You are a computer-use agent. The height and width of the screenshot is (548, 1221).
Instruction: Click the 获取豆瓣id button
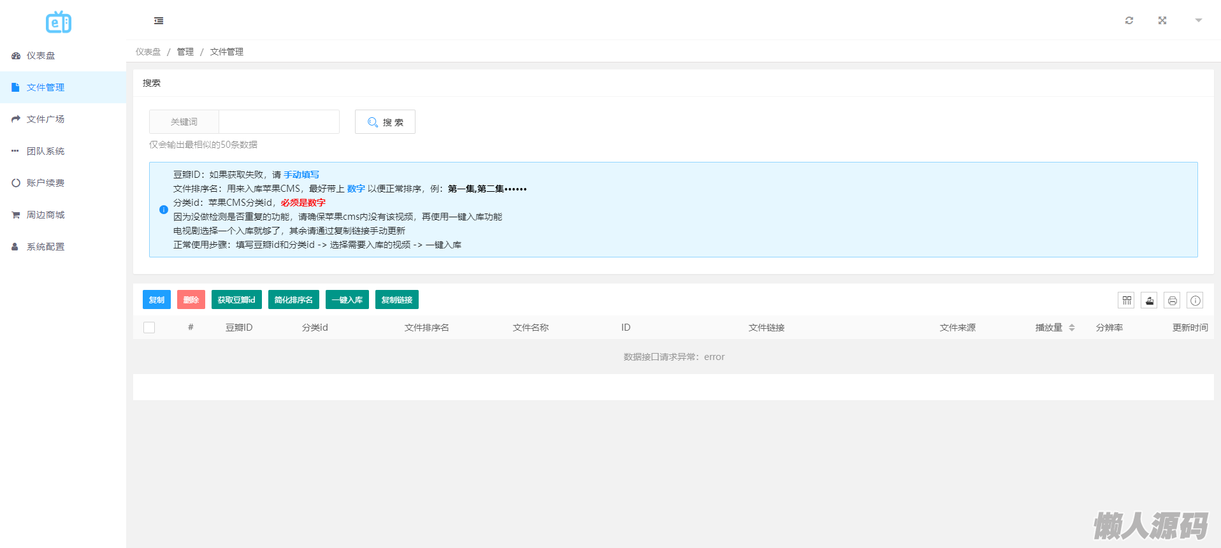236,299
